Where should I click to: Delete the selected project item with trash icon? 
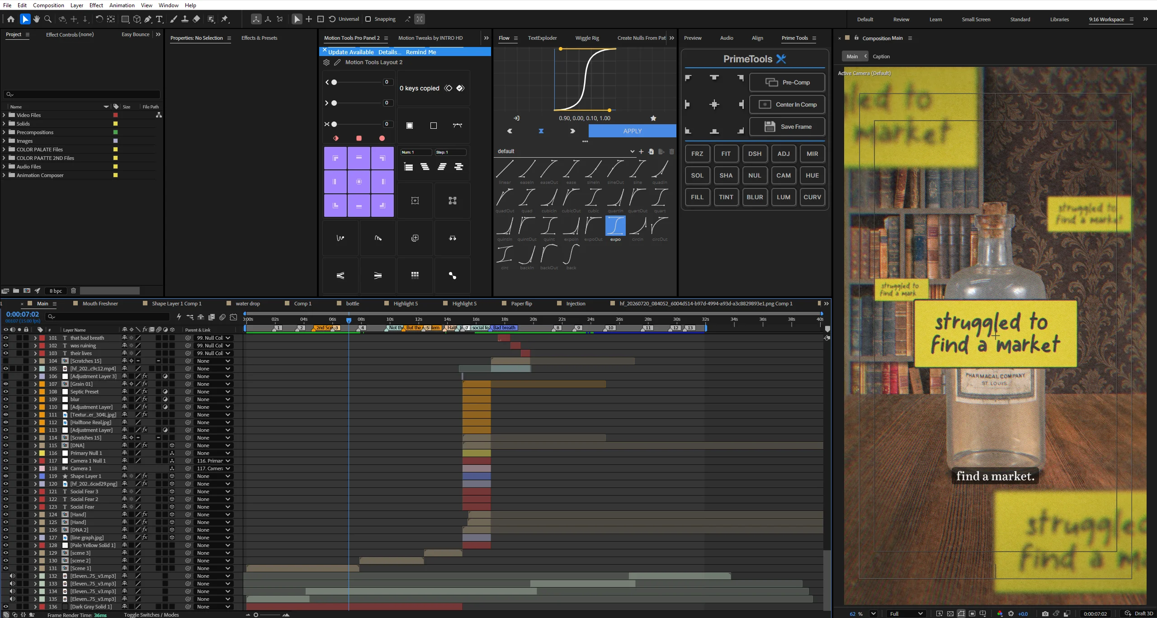(x=73, y=291)
